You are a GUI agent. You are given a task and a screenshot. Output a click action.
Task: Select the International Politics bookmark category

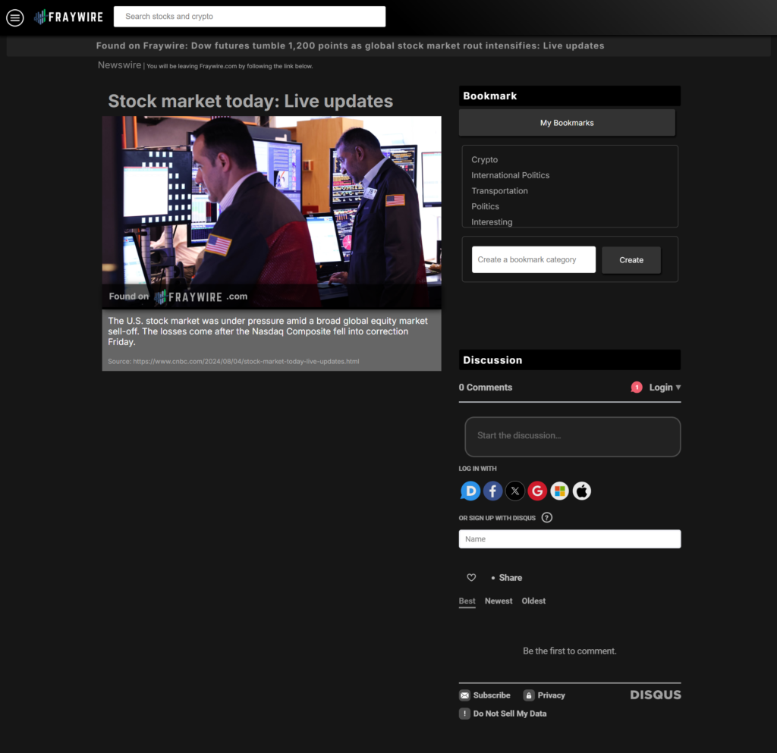pos(510,175)
